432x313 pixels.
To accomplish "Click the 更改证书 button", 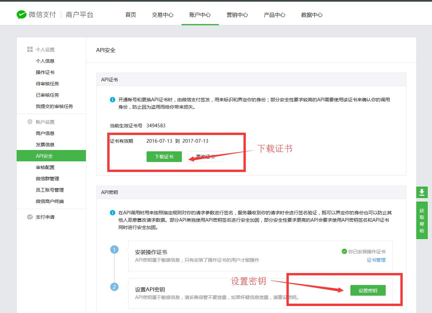I will 206,156.
